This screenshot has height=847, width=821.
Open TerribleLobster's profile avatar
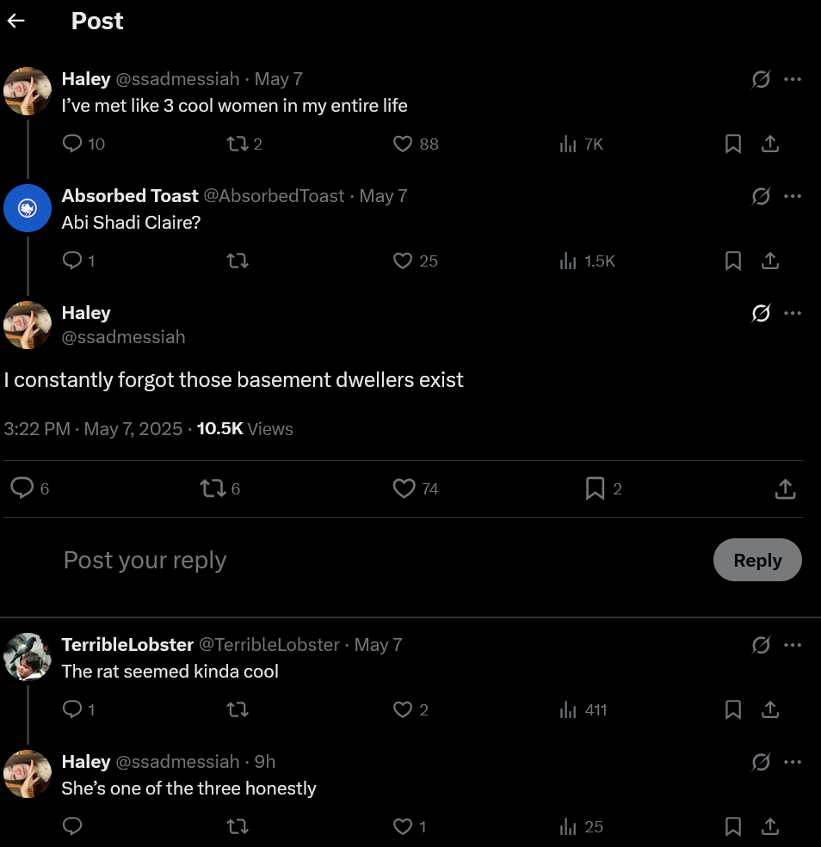click(28, 656)
